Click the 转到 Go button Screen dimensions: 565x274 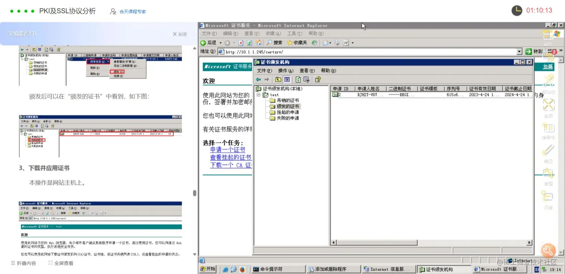pyautogui.click(x=534, y=52)
